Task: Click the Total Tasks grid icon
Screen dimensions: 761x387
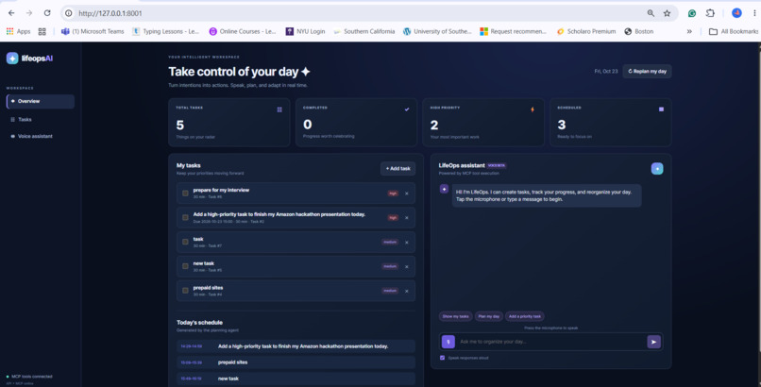Action: tap(279, 110)
